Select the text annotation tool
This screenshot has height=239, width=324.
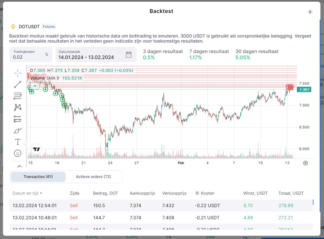17,142
